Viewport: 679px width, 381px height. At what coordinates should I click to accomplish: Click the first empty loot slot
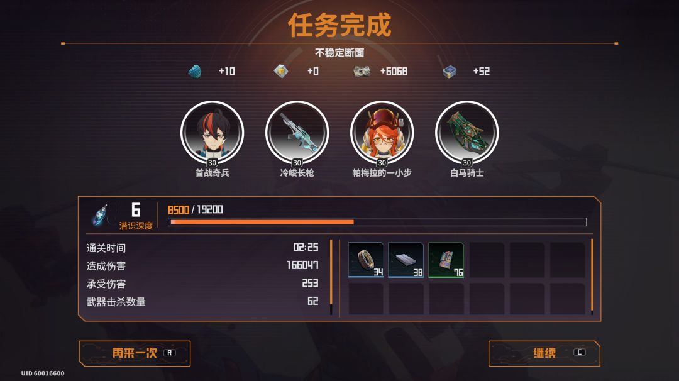[x=487, y=260]
